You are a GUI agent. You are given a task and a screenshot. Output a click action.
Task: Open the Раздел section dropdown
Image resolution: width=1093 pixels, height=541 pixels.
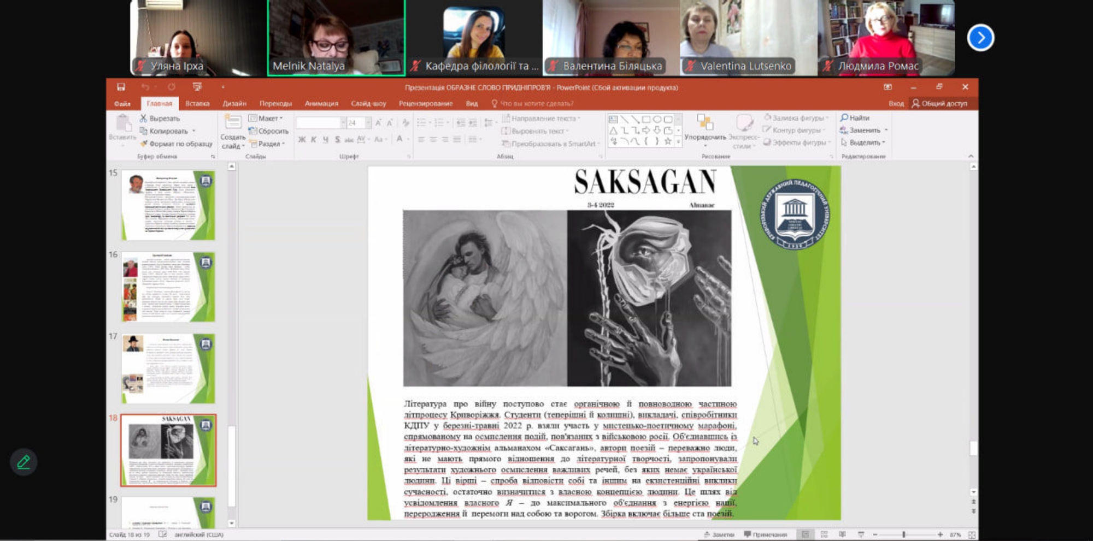click(x=267, y=144)
